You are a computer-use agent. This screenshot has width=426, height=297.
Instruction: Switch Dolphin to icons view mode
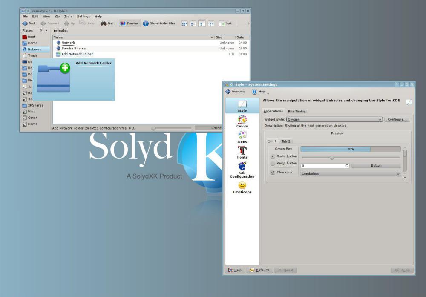click(184, 23)
